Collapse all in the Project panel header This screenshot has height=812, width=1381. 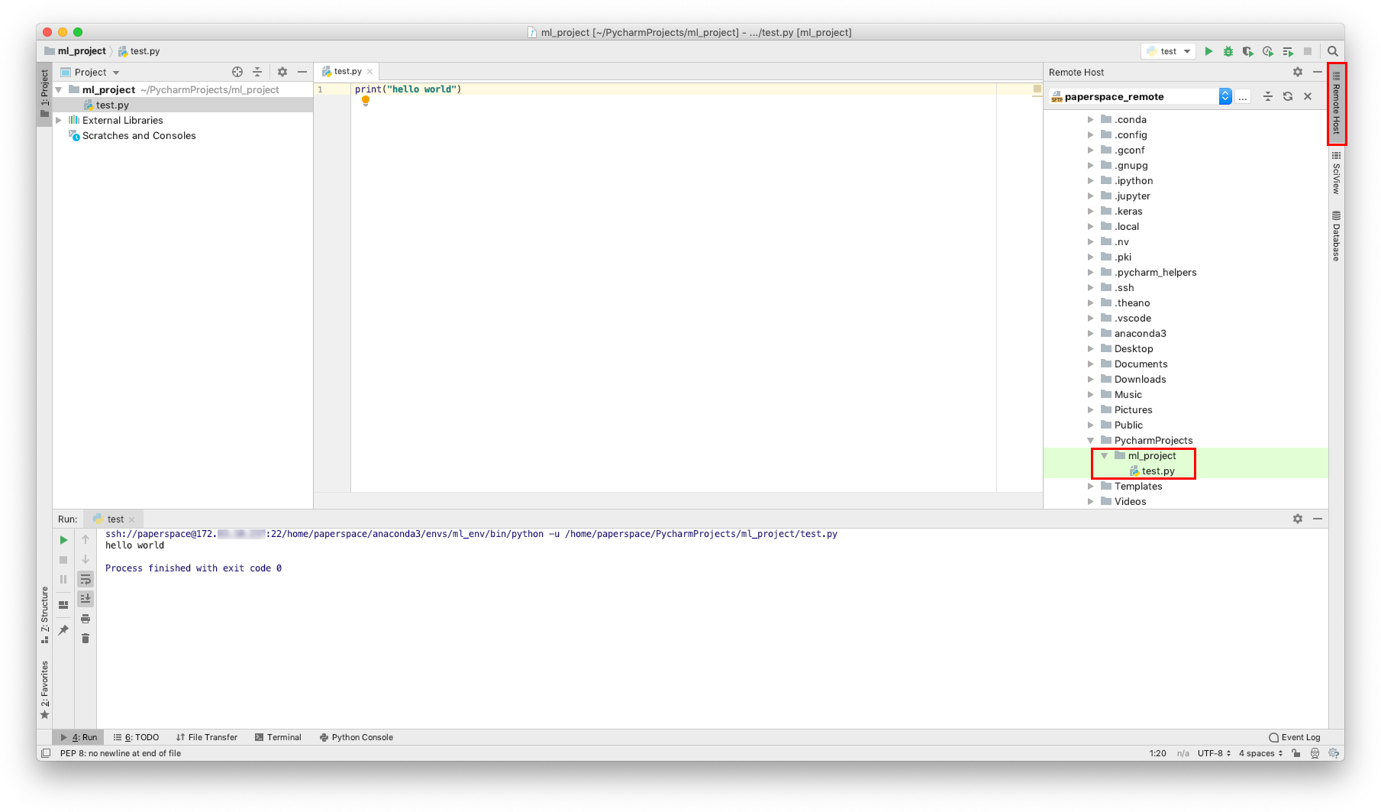tap(257, 72)
